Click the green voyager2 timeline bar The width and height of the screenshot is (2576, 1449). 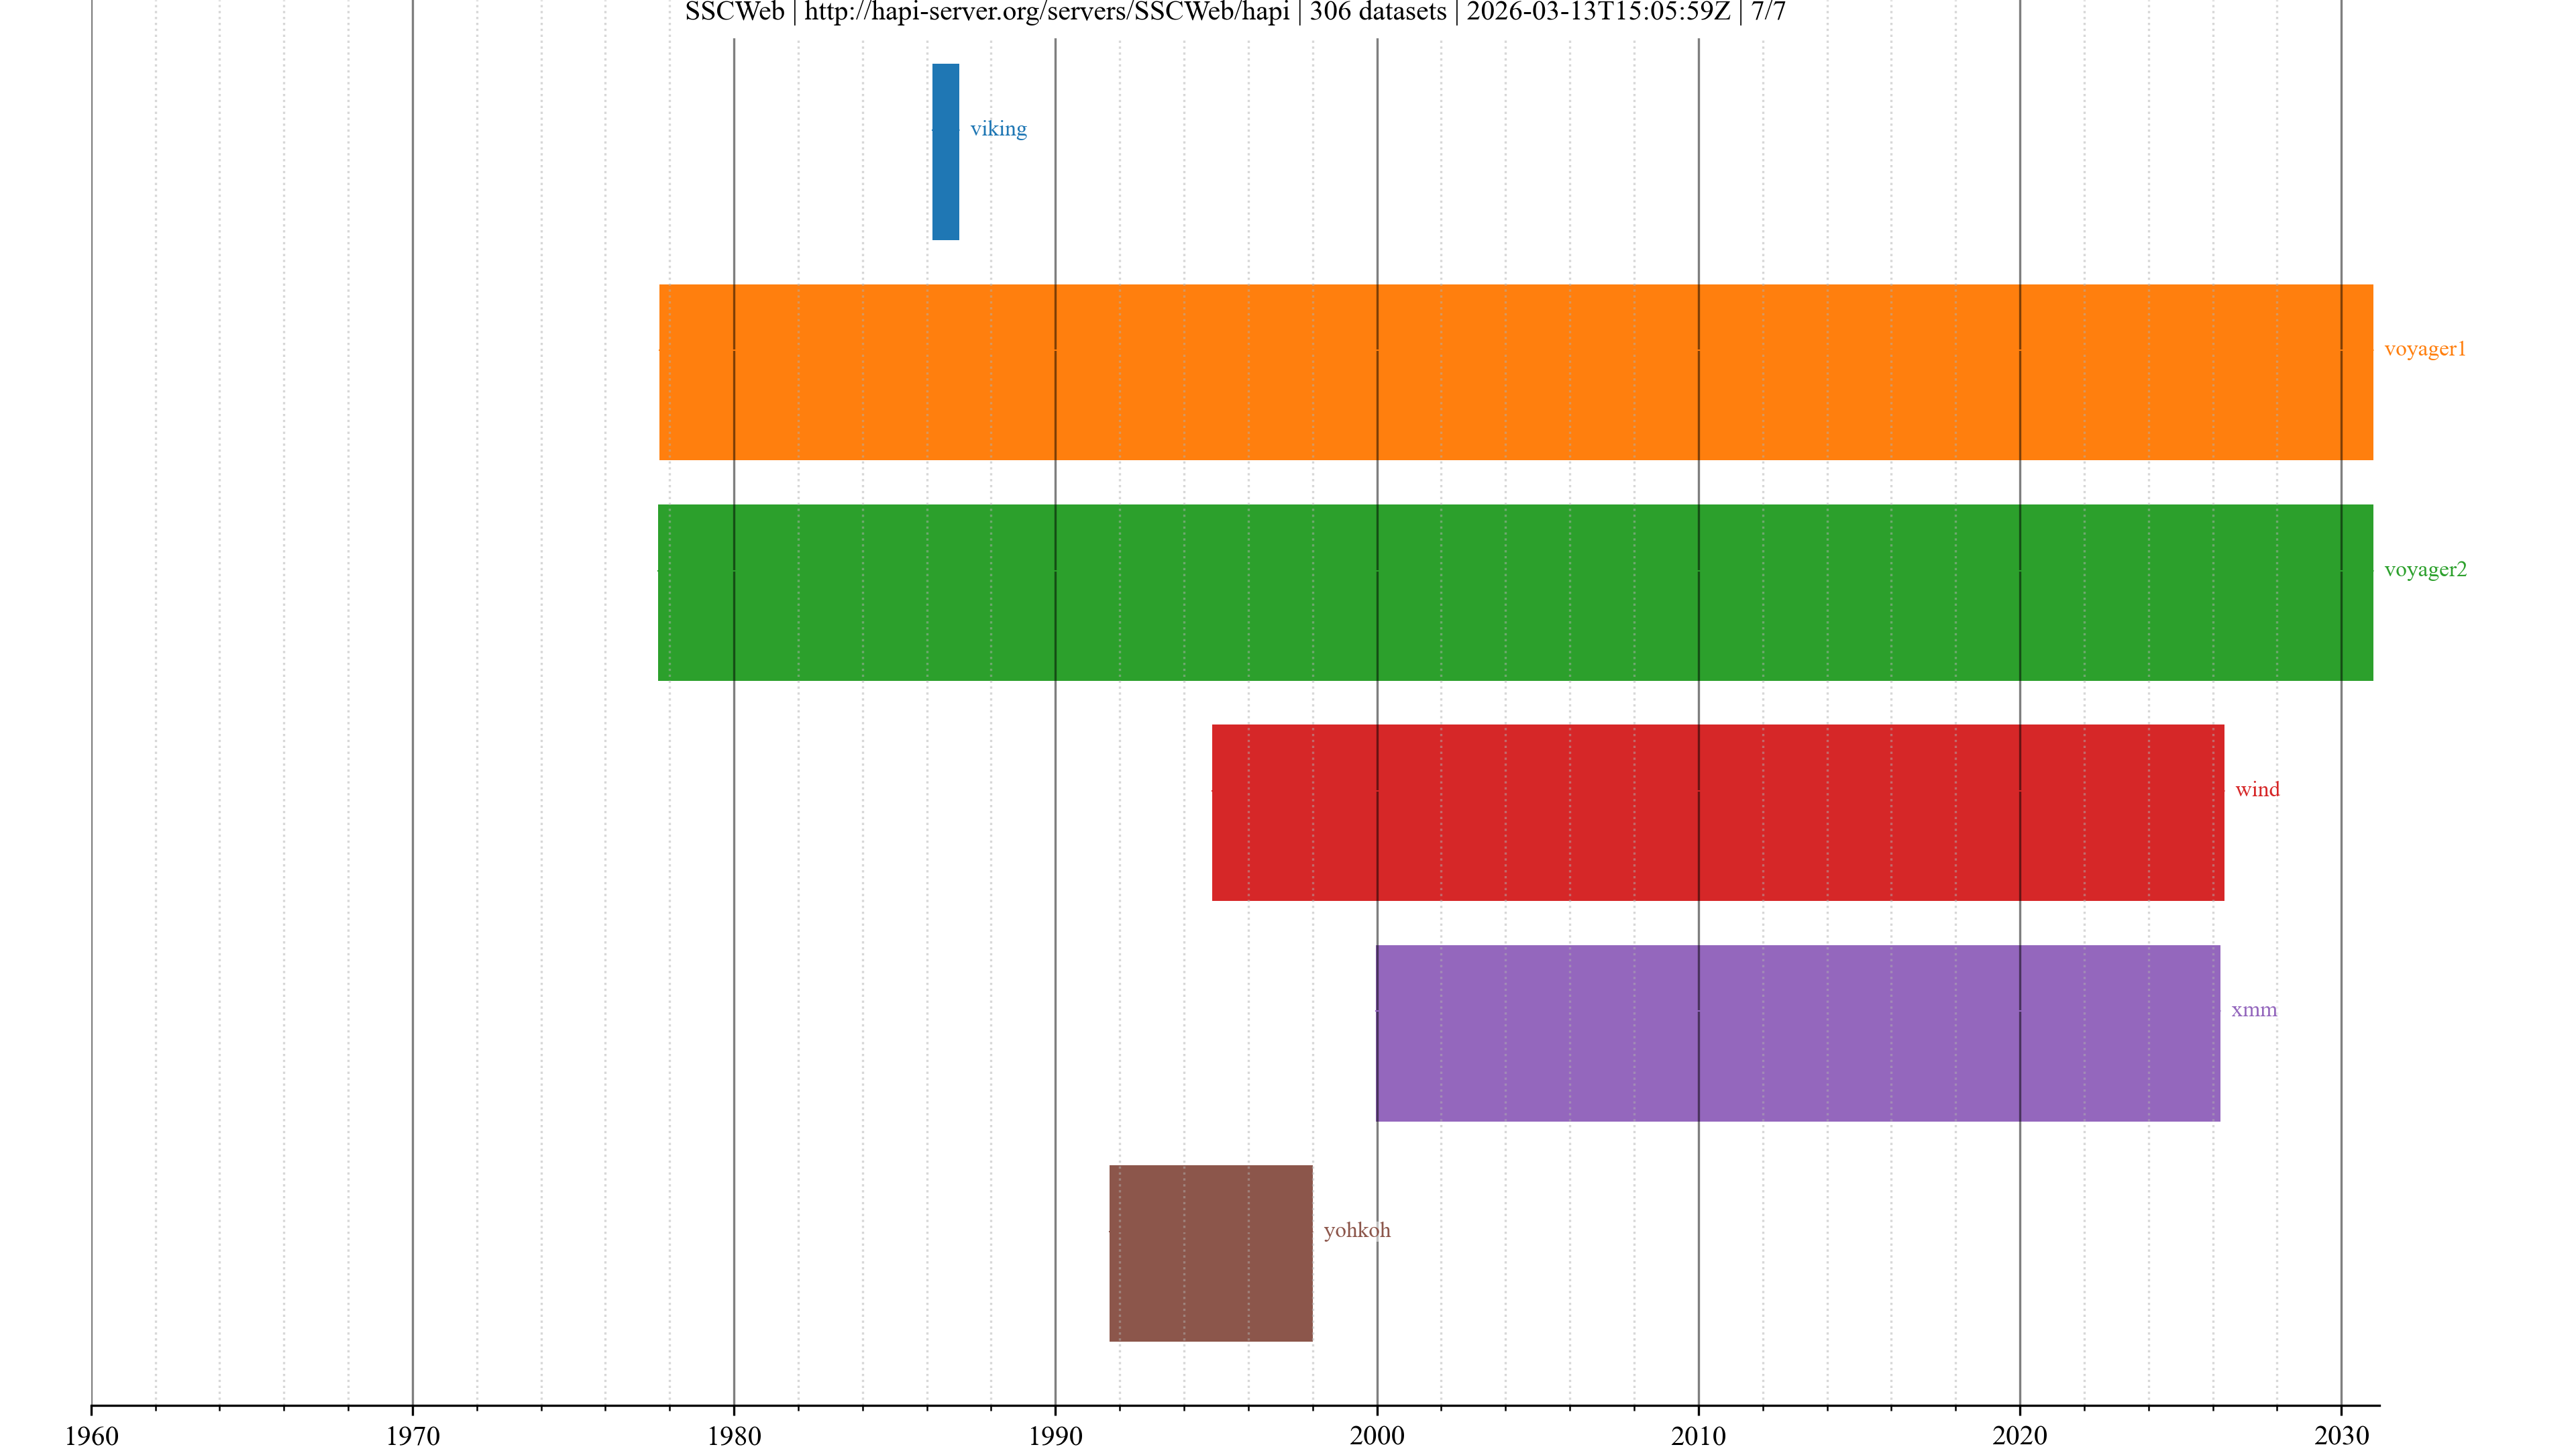pos(1515,592)
